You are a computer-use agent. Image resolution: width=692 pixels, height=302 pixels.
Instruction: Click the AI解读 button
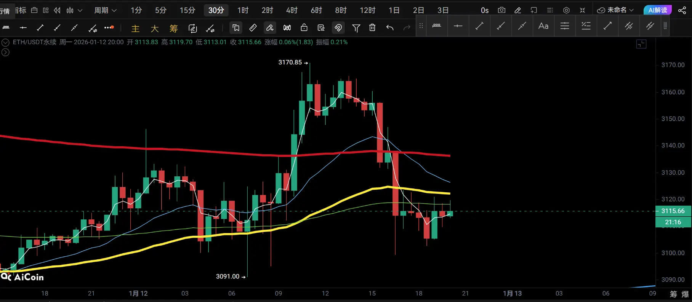(658, 10)
